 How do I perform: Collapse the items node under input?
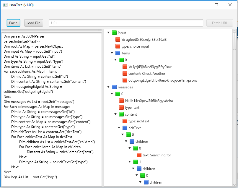coord(112,53)
